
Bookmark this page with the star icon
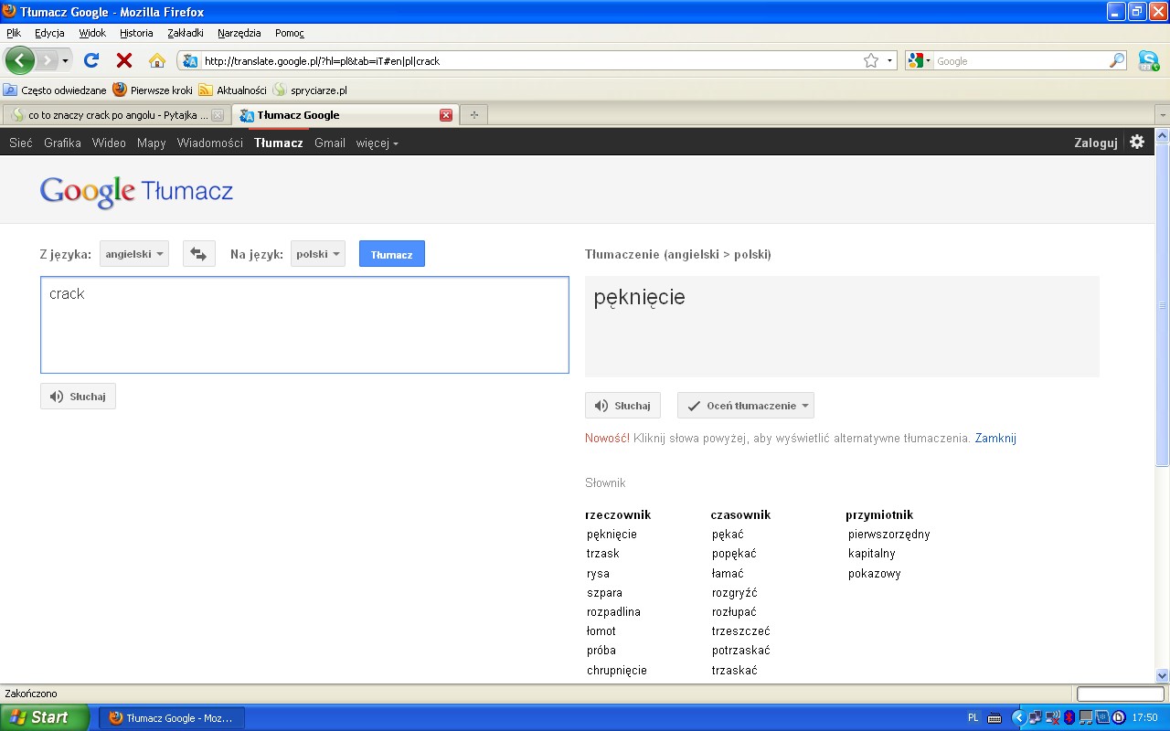pos(871,61)
